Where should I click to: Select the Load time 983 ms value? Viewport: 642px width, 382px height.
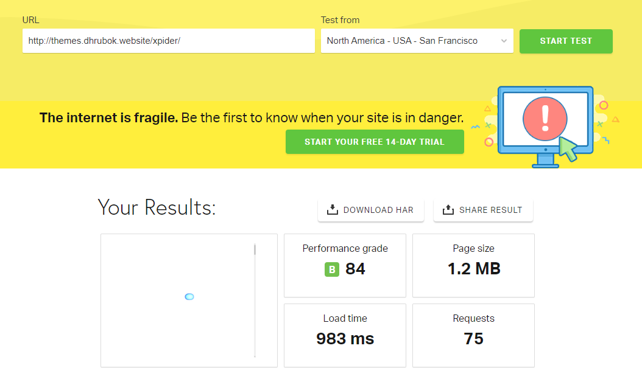click(345, 339)
